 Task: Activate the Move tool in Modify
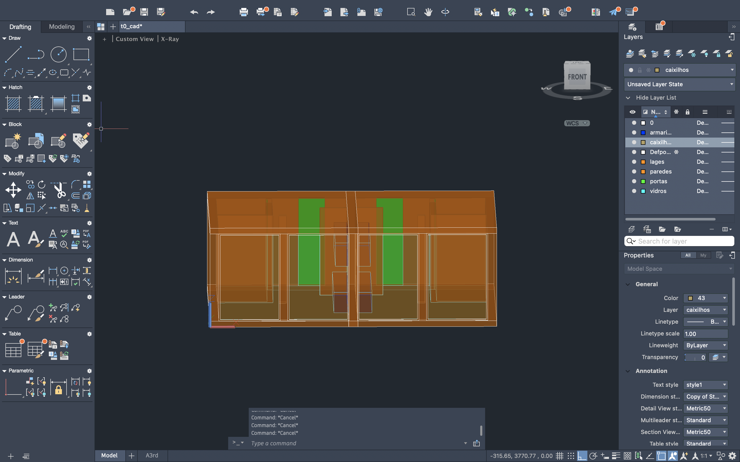coord(13,190)
